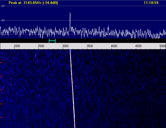Viewport: 166px width, 128px height.
Task: Click the white signal trace in the waterfall
Action: (x=73, y=89)
